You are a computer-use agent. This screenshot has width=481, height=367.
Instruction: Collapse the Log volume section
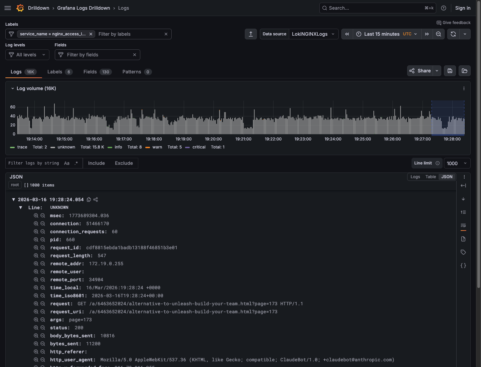pos(12,88)
